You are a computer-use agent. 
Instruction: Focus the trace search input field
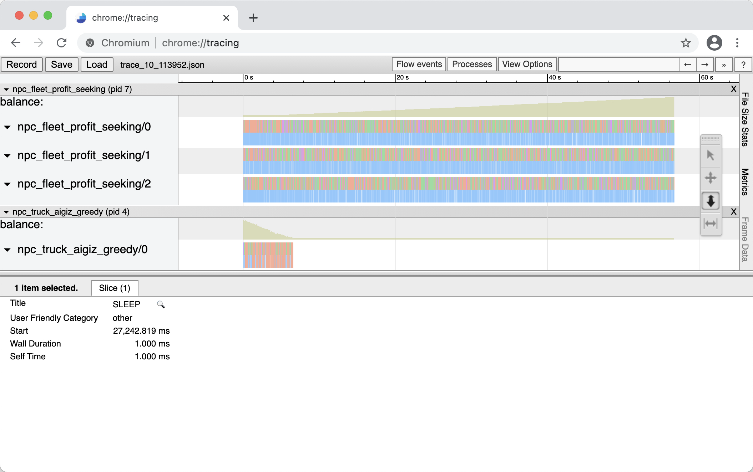[618, 65]
